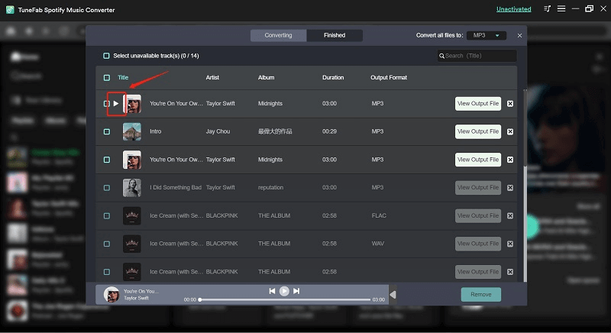Open the Unactivated link

pyautogui.click(x=513, y=9)
